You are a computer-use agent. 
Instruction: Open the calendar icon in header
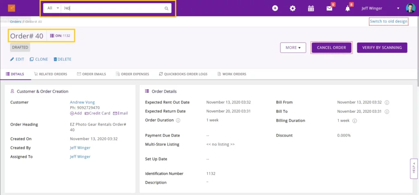pyautogui.click(x=311, y=8)
